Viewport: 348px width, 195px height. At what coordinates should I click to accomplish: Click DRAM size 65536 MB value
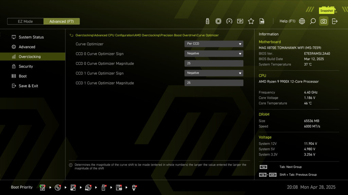click(x=312, y=121)
